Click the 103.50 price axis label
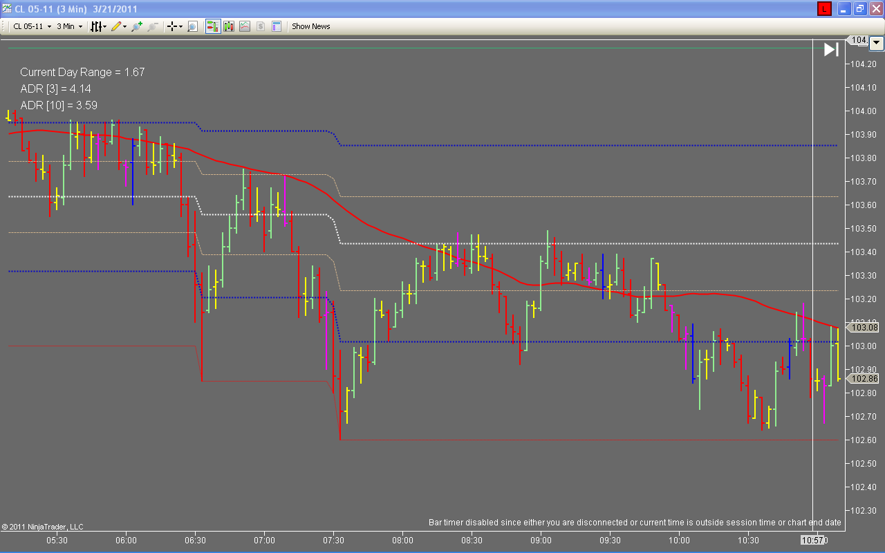885x553 pixels. coord(864,229)
